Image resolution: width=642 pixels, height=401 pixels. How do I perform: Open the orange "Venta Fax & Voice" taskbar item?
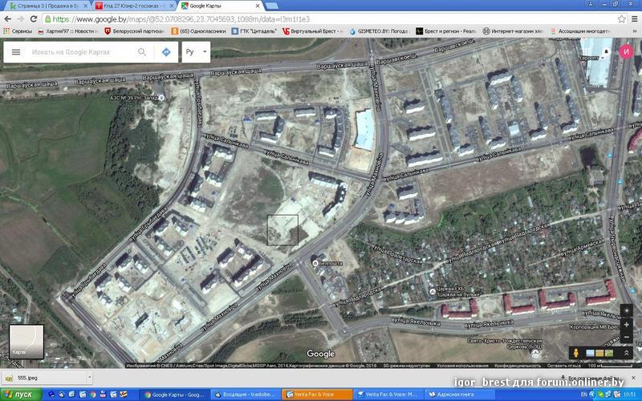pos(316,395)
